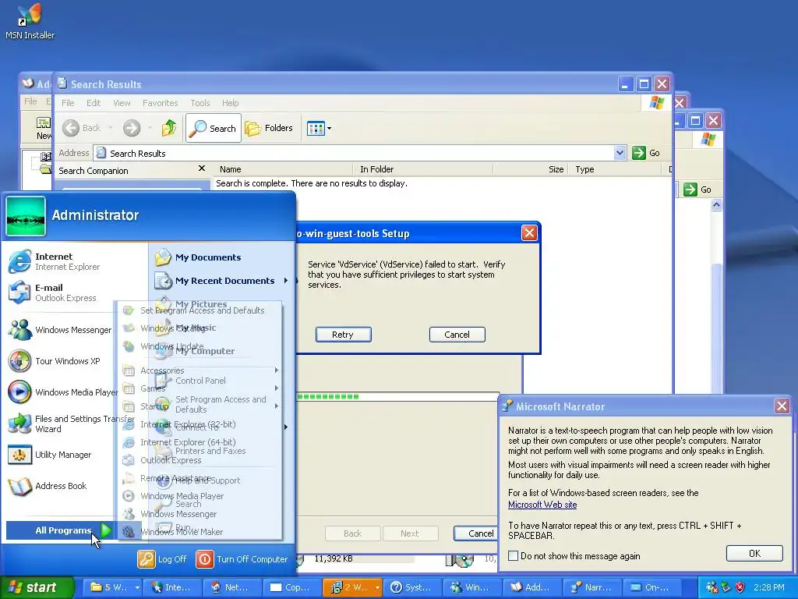798x599 pixels.
Task: Click Go button in the rear window
Action: click(697, 190)
